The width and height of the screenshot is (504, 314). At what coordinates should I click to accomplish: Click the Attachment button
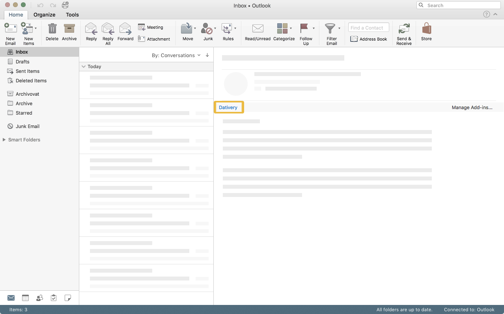click(154, 39)
